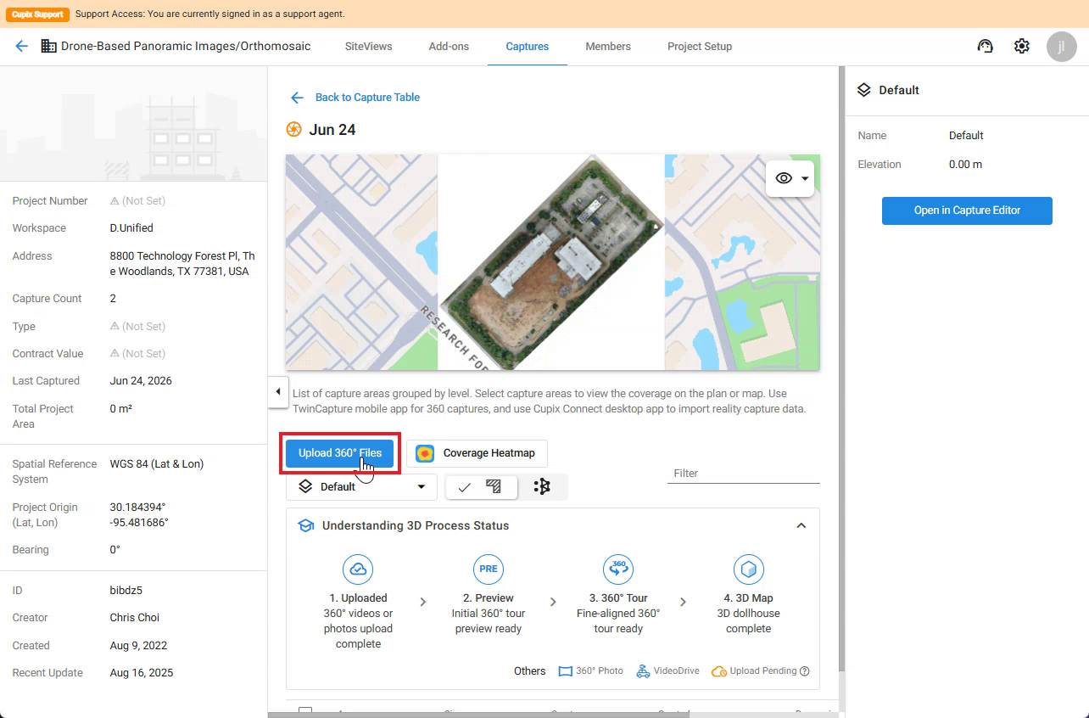Go back using the top-left arrow
The image size is (1089, 718).
coord(22,47)
